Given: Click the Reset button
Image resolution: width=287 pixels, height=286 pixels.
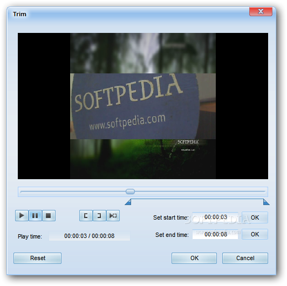Looking at the screenshot, I should click(38, 258).
